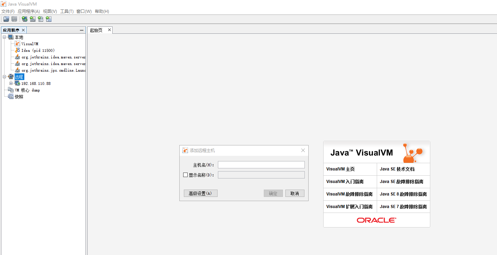Screen dimensions: 497x255
Task: Click the Add Remote Host toolbar icon
Action: coord(24,19)
